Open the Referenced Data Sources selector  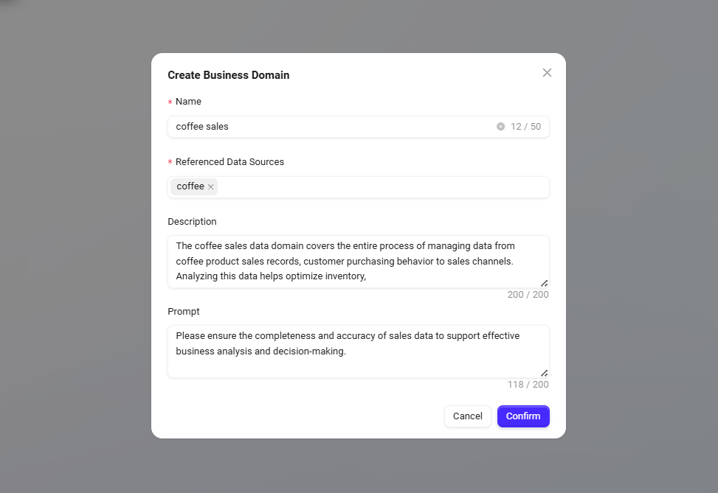point(384,187)
